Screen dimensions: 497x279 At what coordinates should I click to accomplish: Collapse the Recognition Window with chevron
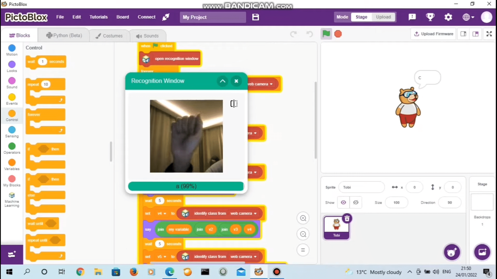pos(222,81)
